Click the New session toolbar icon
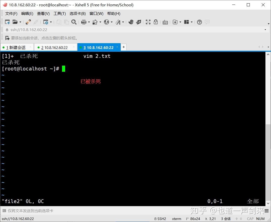The width and height of the screenshot is (271, 222). [x=7, y=22]
